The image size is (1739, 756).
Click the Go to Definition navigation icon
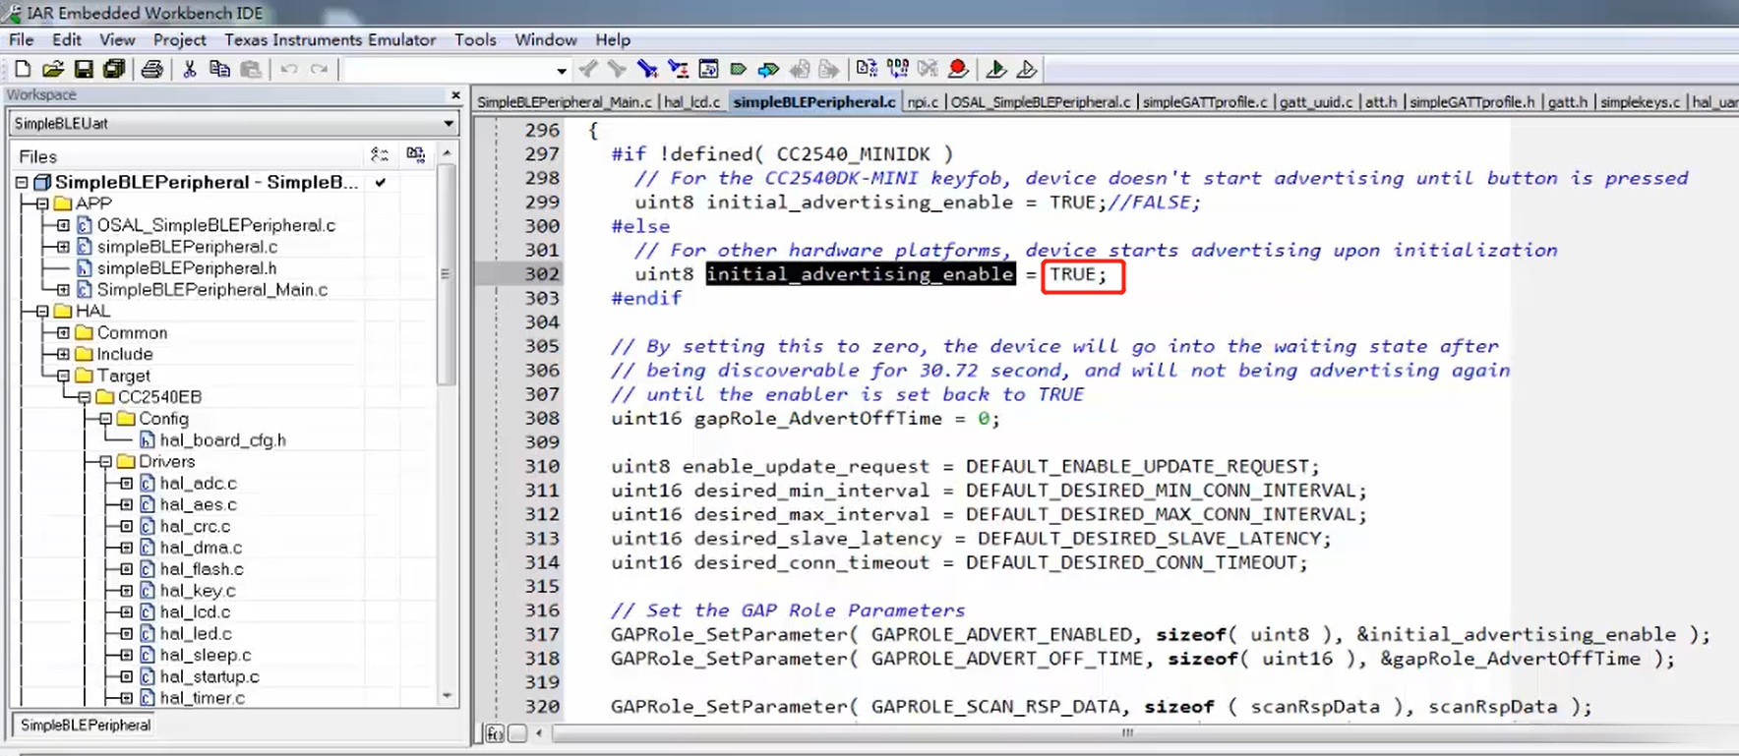pos(708,69)
